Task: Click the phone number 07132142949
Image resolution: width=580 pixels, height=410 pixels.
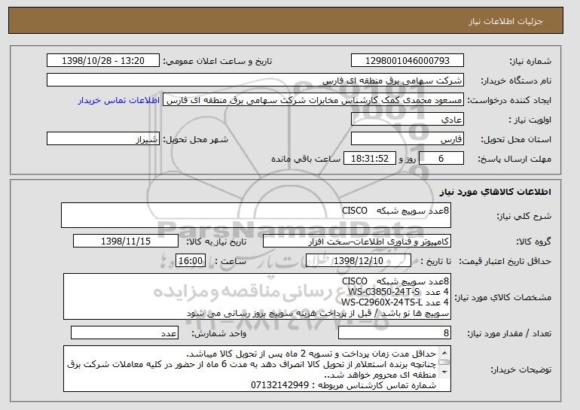Action: click(x=279, y=385)
